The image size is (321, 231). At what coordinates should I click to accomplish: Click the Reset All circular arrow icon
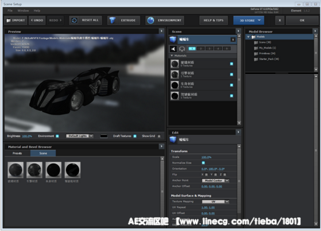coord(74,21)
